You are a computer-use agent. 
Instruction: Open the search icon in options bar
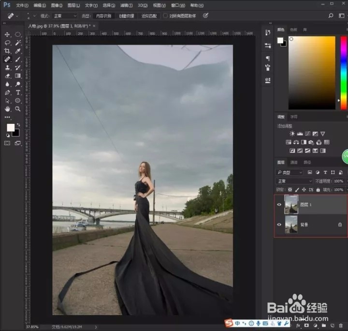tap(331, 15)
